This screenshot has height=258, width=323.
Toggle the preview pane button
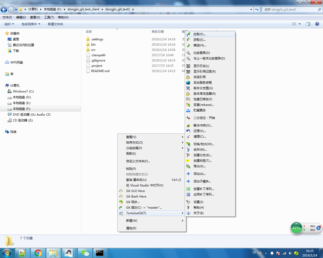(x=308, y=24)
